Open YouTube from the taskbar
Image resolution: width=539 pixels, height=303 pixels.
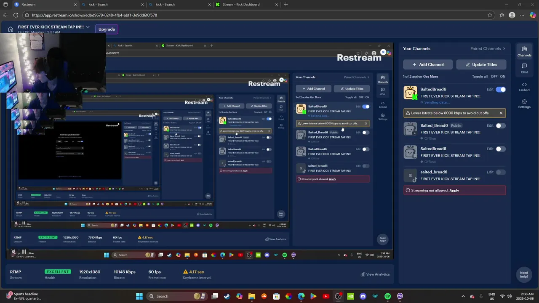(326, 296)
